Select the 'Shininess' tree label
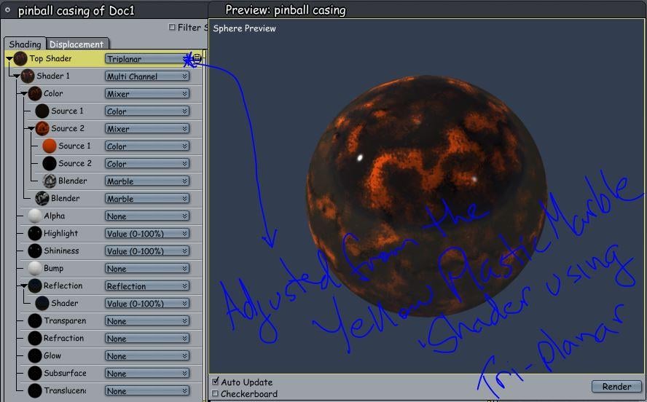This screenshot has width=647, height=402. coord(61,251)
